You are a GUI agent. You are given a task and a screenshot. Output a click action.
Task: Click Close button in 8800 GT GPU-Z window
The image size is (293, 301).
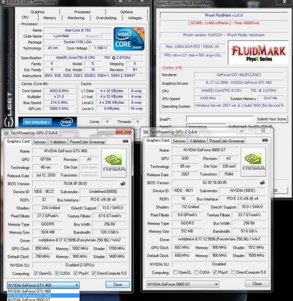tap(257, 283)
